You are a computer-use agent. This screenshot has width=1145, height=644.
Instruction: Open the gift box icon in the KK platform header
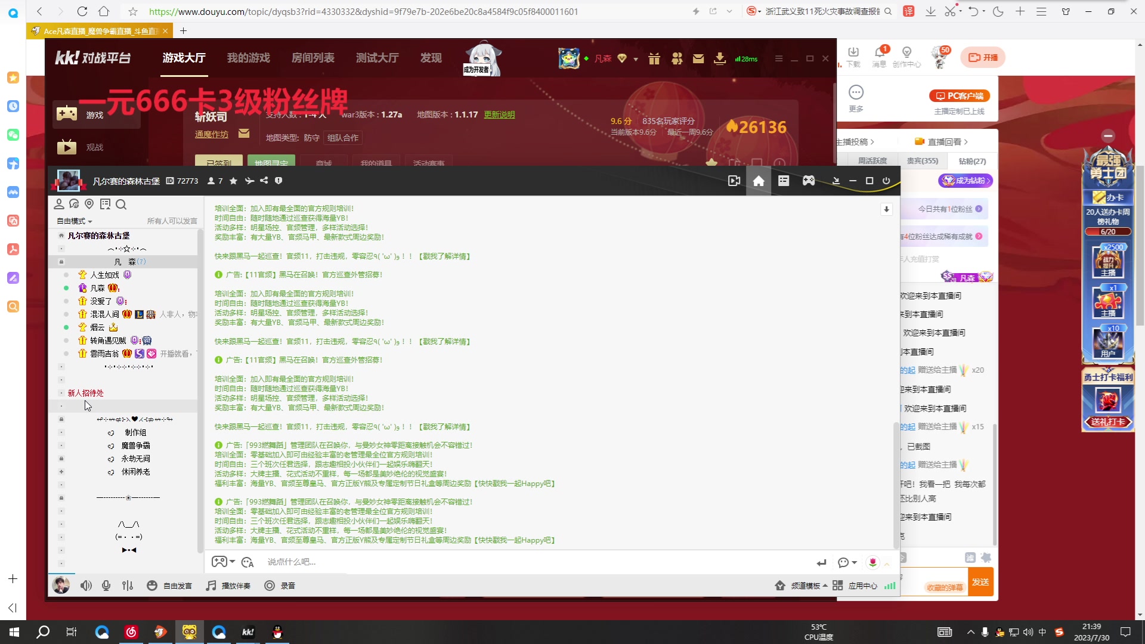pyautogui.click(x=654, y=58)
